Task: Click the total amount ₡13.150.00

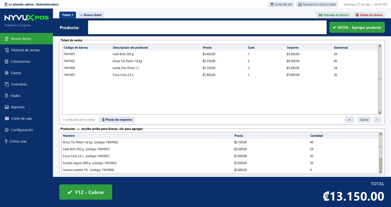Action: (353, 196)
